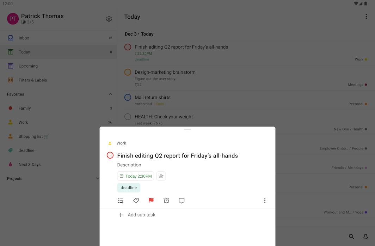Open the settings gear icon
Viewport: 375px width, 246px height.
(x=109, y=19)
